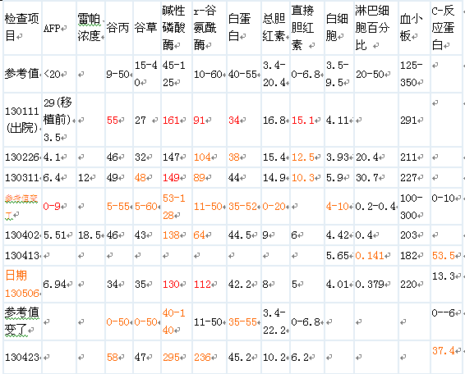
Task: Click the 血小板 column header
Action: pos(414,28)
